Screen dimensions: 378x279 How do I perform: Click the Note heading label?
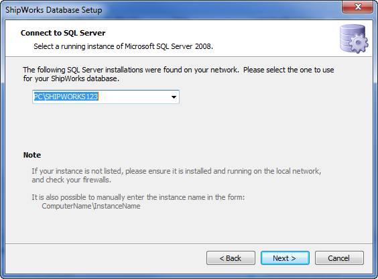[32, 155]
